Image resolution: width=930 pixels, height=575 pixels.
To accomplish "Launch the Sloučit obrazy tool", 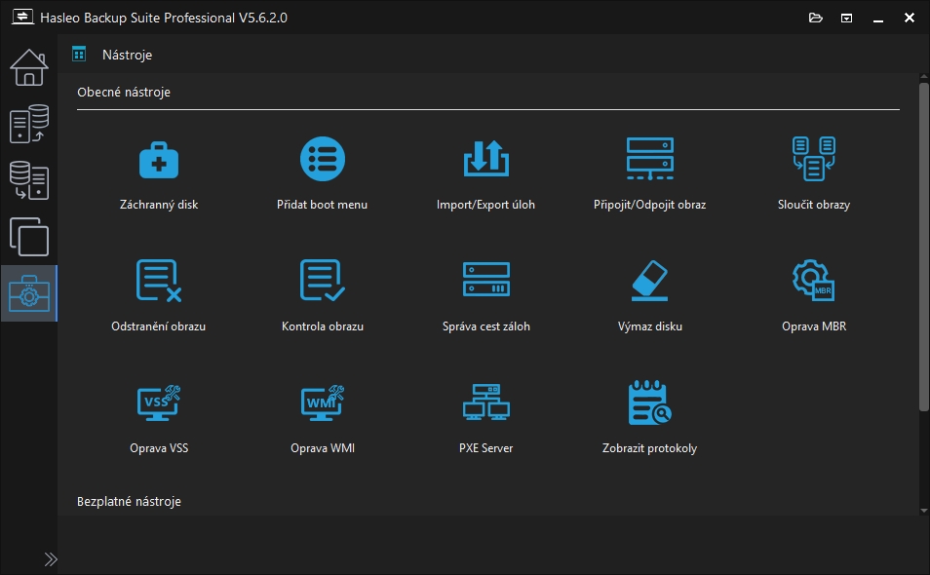I will coord(814,160).
